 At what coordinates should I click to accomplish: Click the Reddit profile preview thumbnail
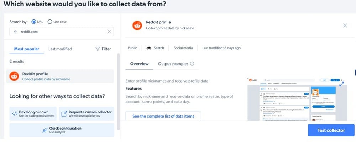pyautogui.click(x=297, y=100)
